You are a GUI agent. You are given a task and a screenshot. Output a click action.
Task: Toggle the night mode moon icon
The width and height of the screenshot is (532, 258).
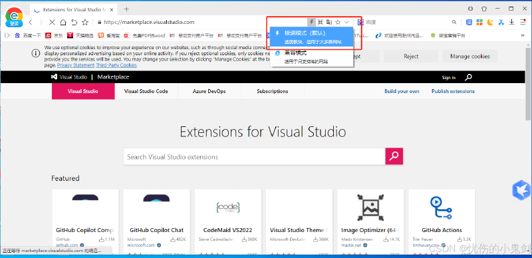tap(490, 22)
